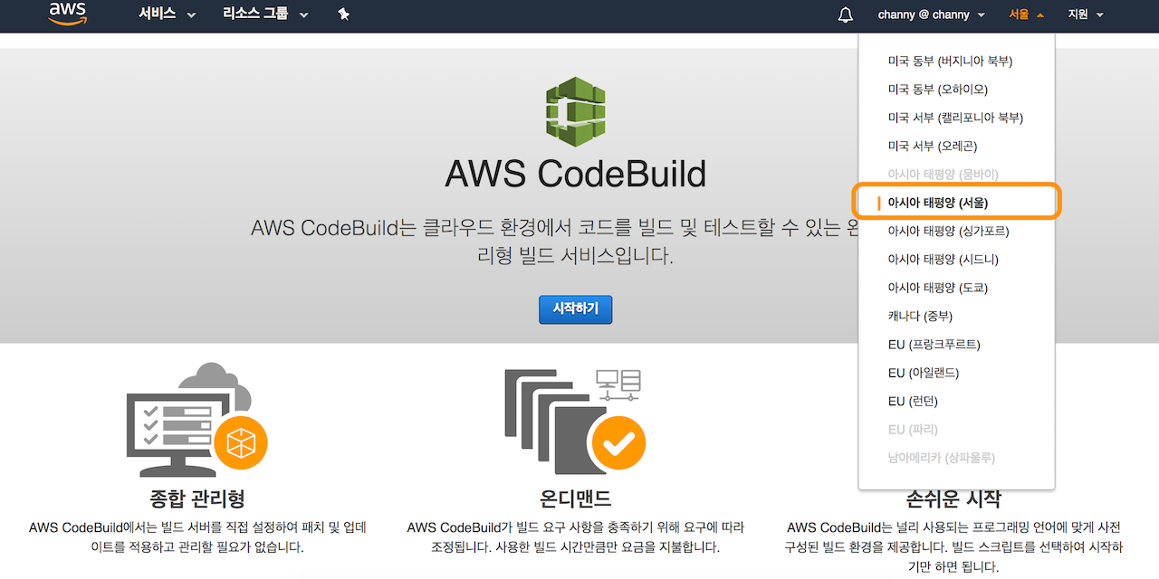Select 아시아 태평양 (뭄바이) region

[x=943, y=174]
